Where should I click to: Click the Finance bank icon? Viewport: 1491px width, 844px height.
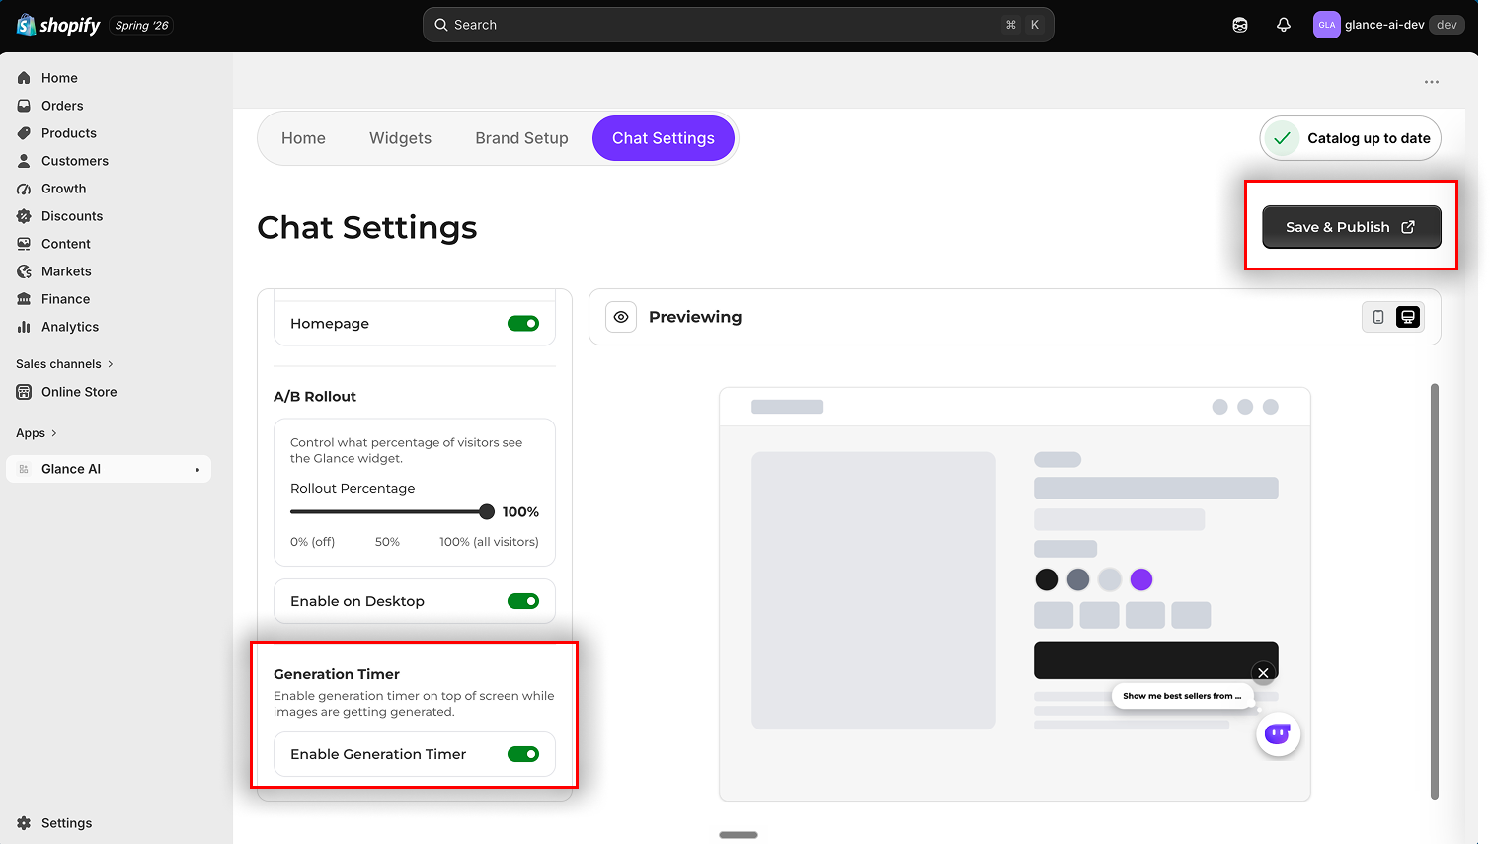[x=24, y=299]
